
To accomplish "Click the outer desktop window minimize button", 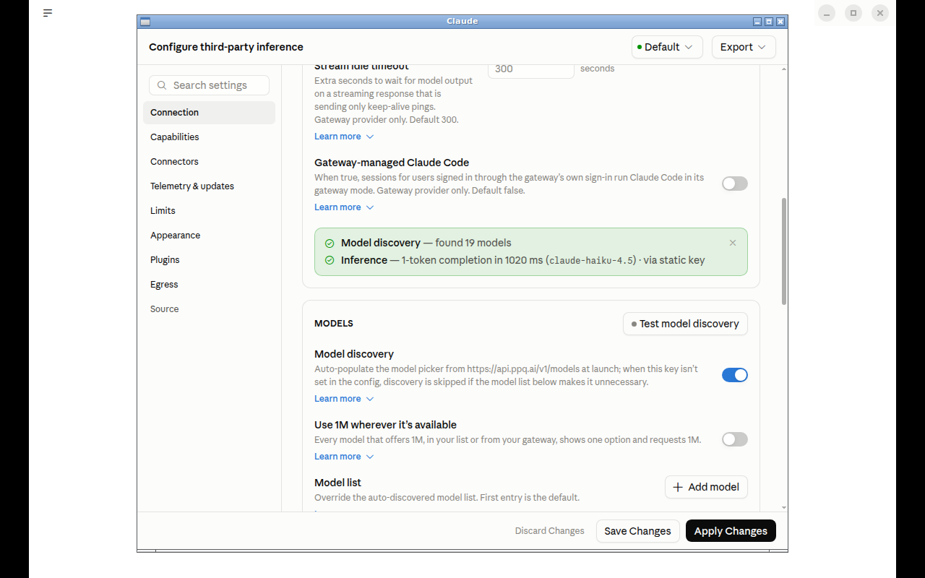I will pos(827,13).
